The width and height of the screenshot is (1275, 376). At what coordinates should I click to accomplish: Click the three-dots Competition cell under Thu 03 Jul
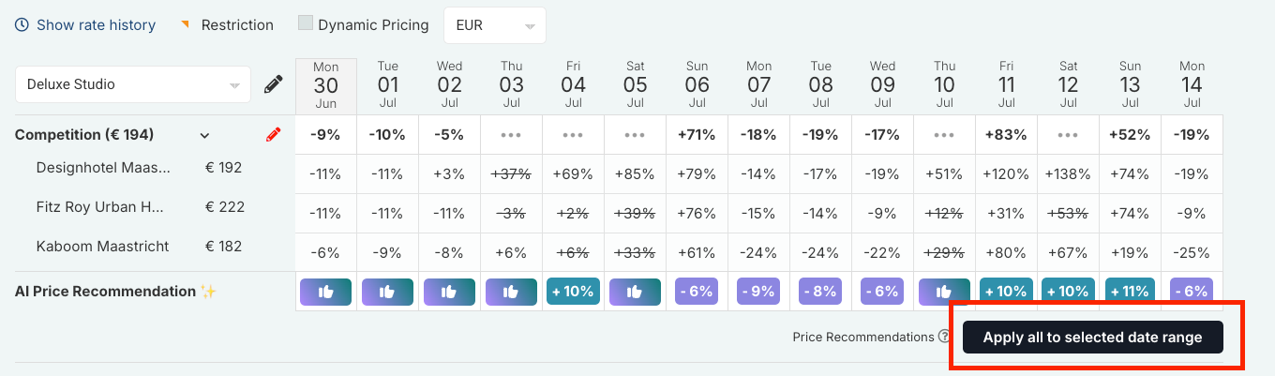tap(511, 135)
